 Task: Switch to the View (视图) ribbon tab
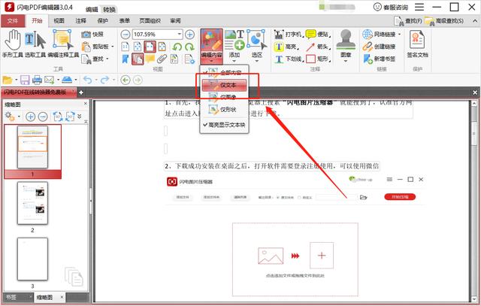(x=59, y=20)
